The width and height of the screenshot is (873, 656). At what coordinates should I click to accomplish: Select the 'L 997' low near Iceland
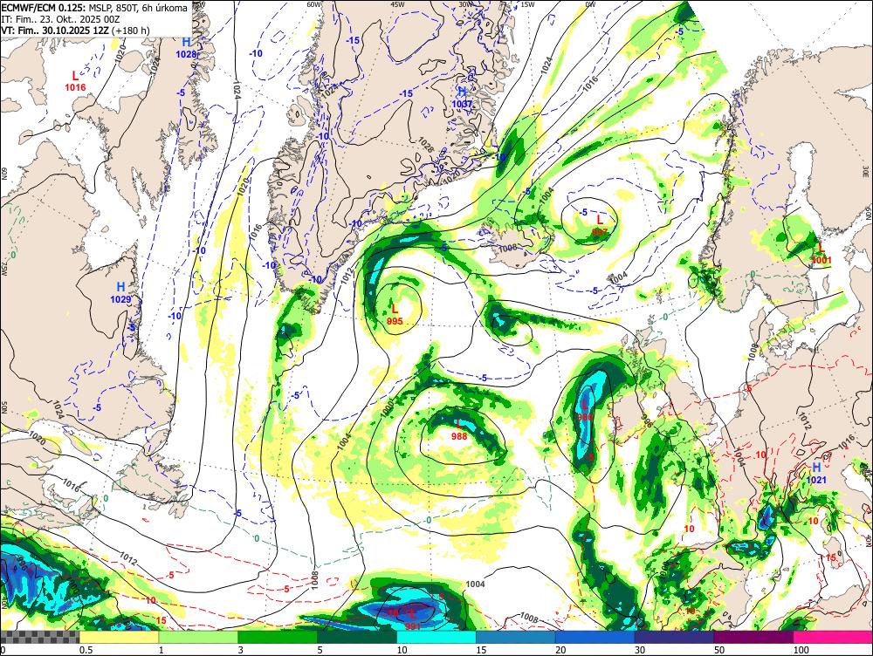pyautogui.click(x=600, y=226)
